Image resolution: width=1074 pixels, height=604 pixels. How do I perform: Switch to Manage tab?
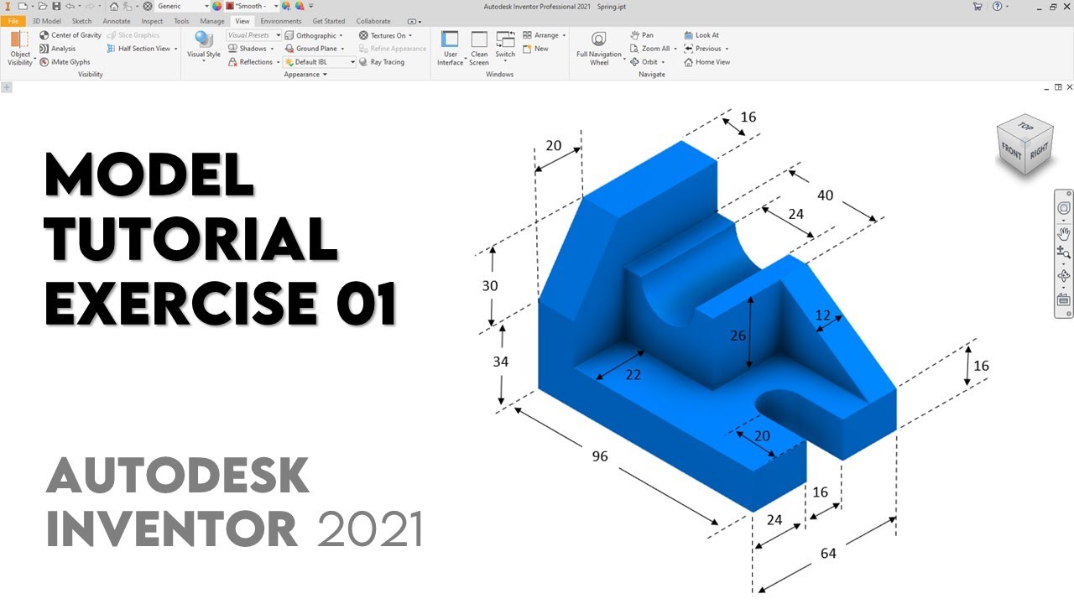[212, 21]
